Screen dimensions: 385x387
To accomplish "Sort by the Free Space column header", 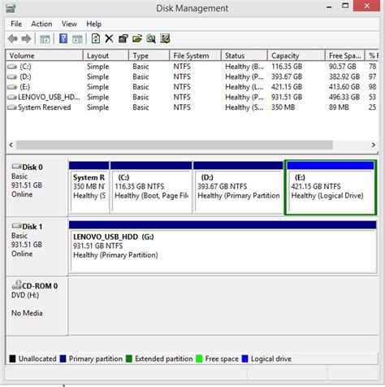I will pos(345,56).
